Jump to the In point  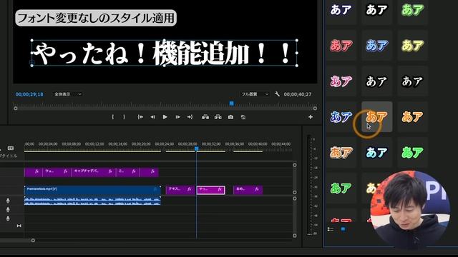[140, 117]
